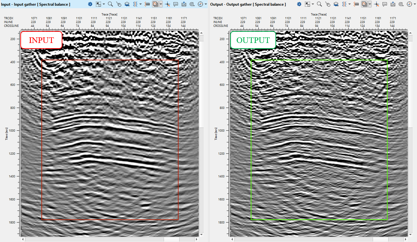Click settings gear in Output gather panel
The height and width of the screenshot is (242, 417).
(299, 4)
